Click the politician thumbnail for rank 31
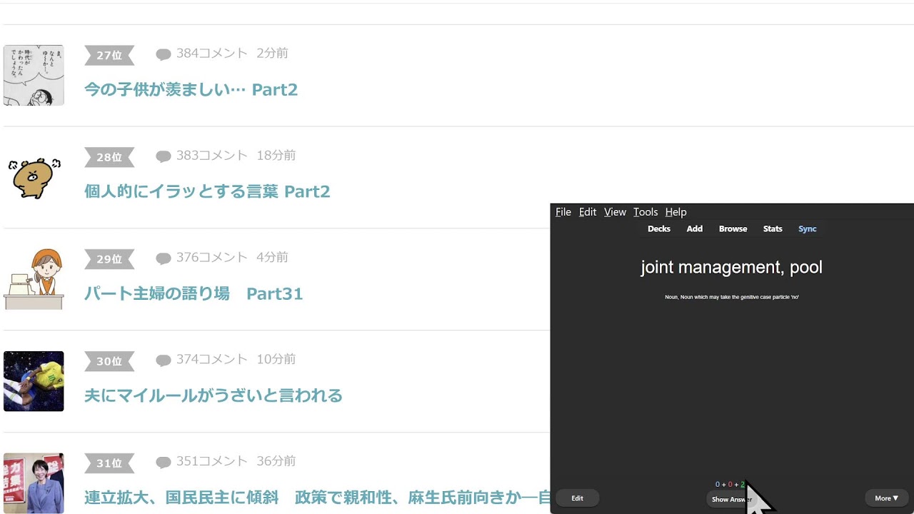914x514 pixels. click(34, 483)
